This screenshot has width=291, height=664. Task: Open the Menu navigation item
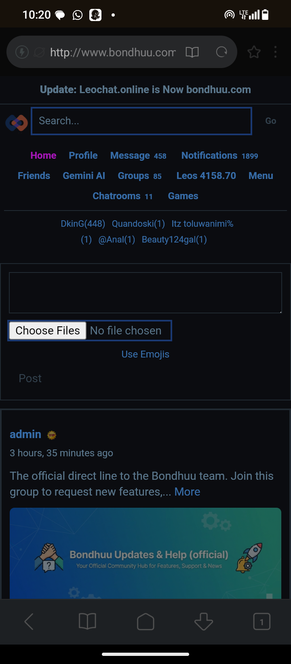(x=261, y=176)
